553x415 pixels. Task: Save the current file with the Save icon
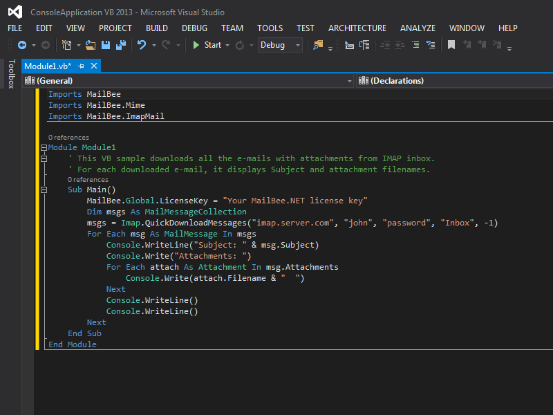click(x=106, y=45)
